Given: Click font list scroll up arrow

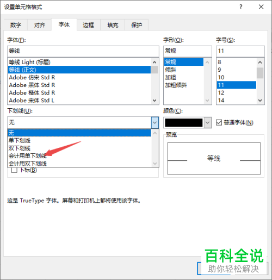Looking at the screenshot, I should pos(154,63).
